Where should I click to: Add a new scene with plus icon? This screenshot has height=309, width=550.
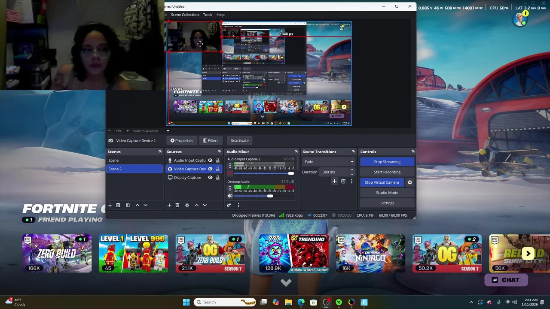tap(110, 205)
